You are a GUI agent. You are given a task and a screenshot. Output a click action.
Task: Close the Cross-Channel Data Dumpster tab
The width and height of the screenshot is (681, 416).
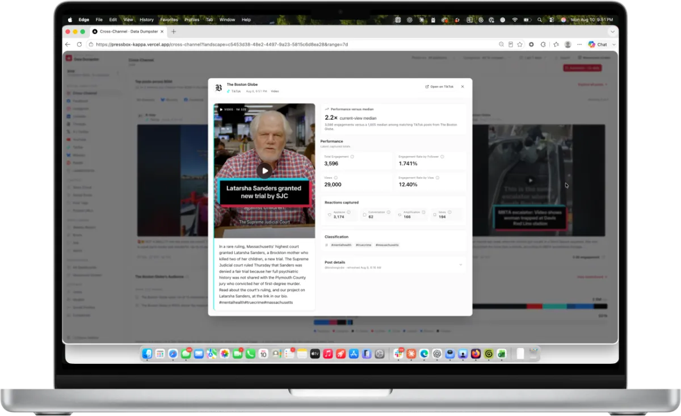pyautogui.click(x=162, y=32)
